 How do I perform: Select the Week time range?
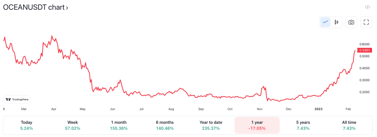[x=73, y=125]
